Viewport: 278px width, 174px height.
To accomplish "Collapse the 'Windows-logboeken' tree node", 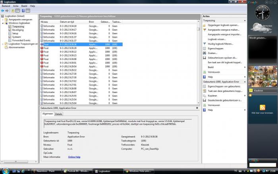I will point(3,23).
